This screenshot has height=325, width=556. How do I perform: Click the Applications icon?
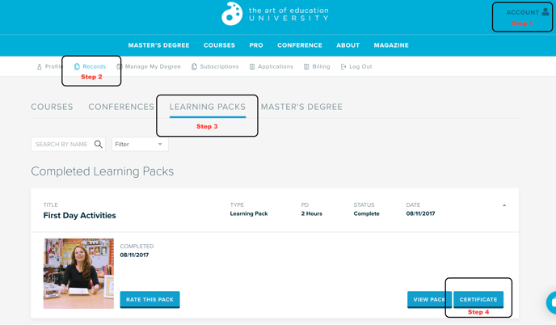click(252, 67)
